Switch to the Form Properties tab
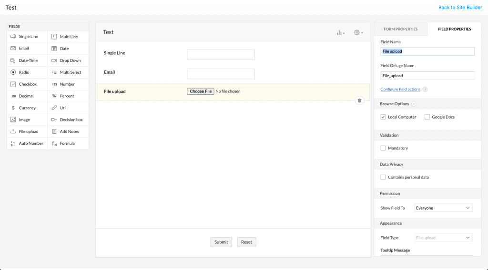This screenshot has height=270, width=488. coord(400,29)
